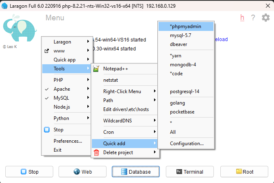Click the Reload link
Screen dimensions: 274x183
pos(221,39)
